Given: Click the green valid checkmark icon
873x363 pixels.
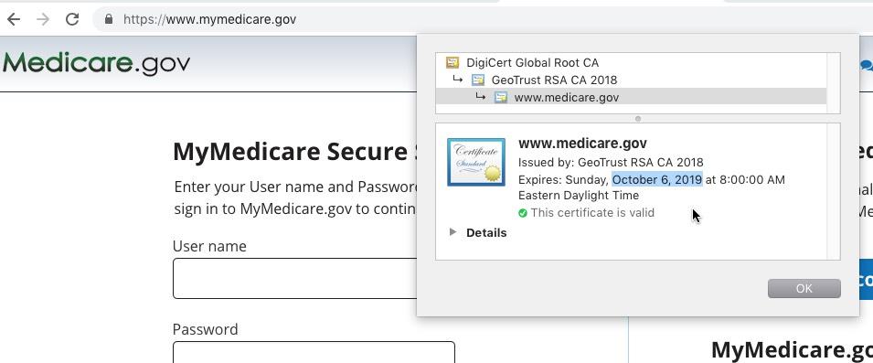Looking at the screenshot, I should click(x=522, y=213).
